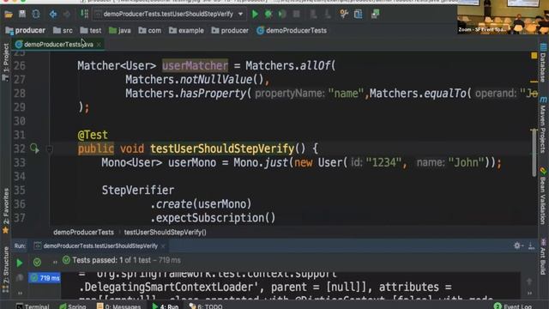Click the Open folder toolbar icon

(x=9, y=15)
